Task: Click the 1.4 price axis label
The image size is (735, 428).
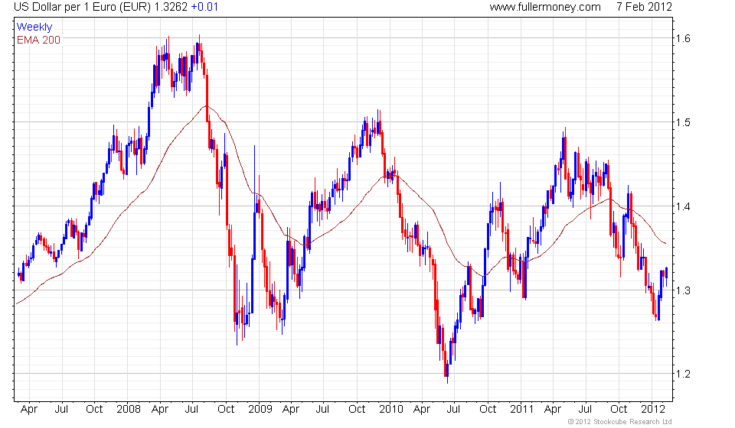Action: coord(684,206)
